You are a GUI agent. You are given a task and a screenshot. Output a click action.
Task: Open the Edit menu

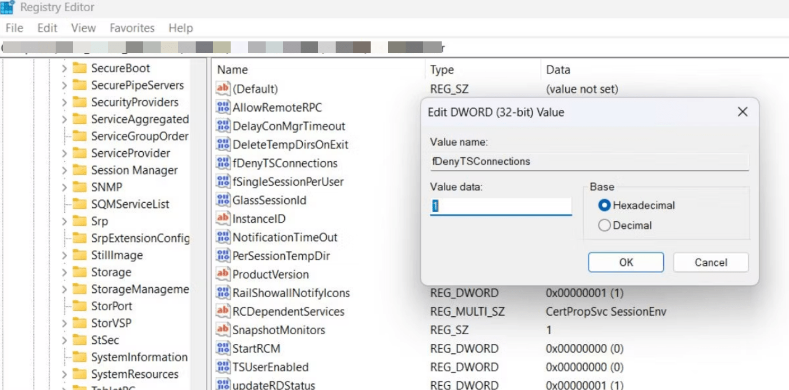[x=47, y=28]
